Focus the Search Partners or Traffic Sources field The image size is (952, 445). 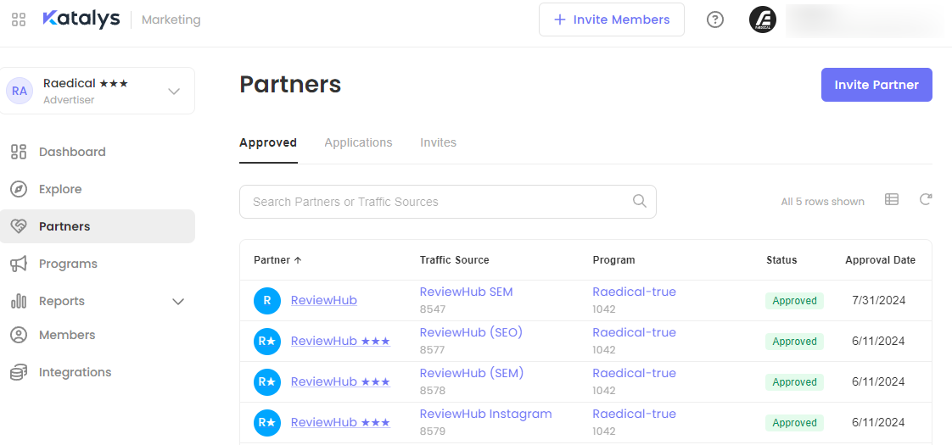(x=437, y=202)
